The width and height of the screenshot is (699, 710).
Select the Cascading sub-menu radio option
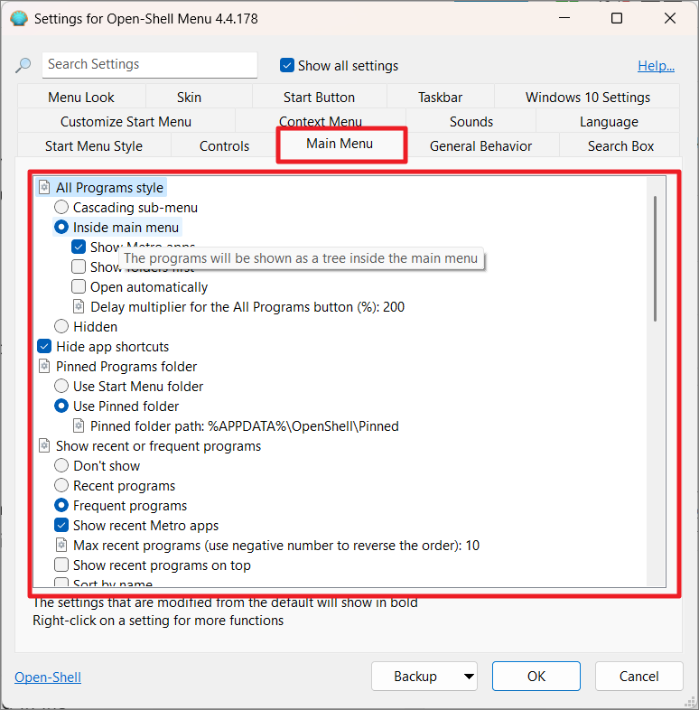click(61, 208)
